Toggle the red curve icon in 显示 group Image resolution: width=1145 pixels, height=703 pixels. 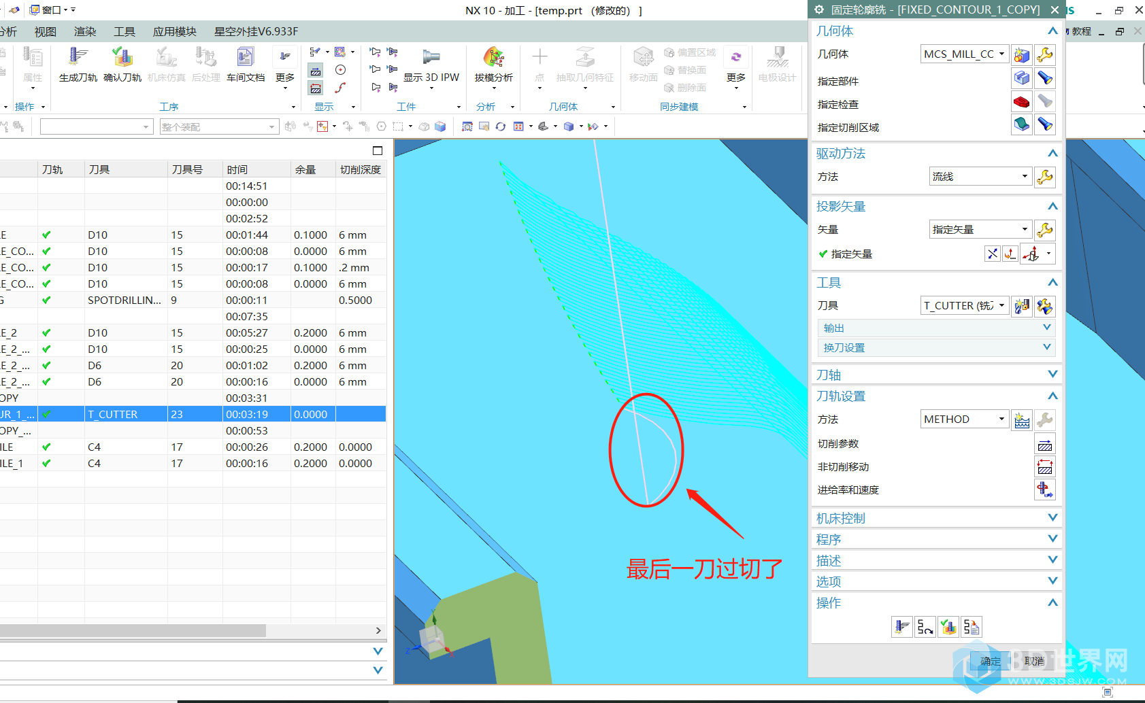click(341, 88)
